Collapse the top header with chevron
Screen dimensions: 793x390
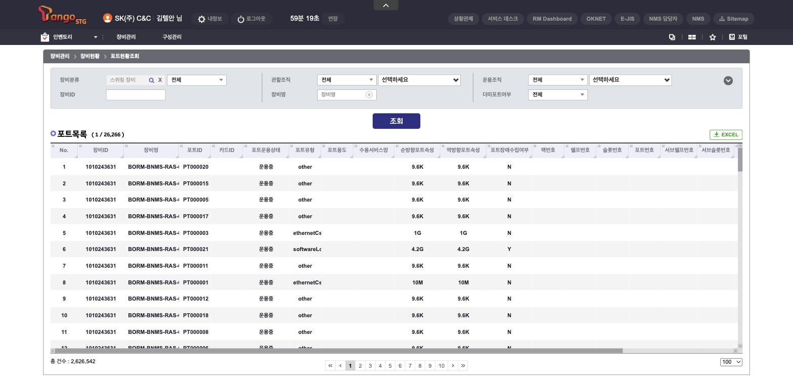click(386, 5)
